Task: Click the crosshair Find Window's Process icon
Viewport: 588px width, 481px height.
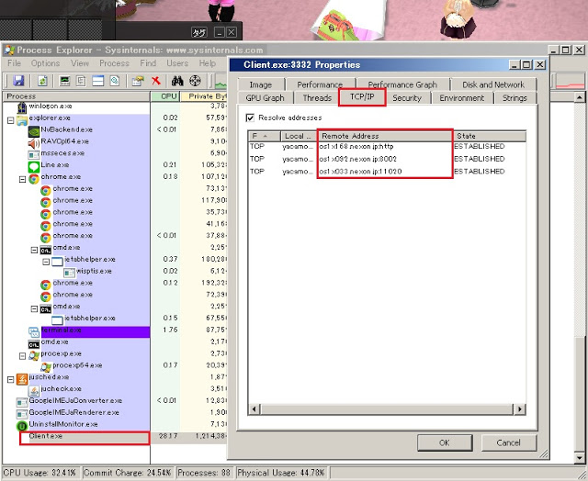Action: point(195,81)
